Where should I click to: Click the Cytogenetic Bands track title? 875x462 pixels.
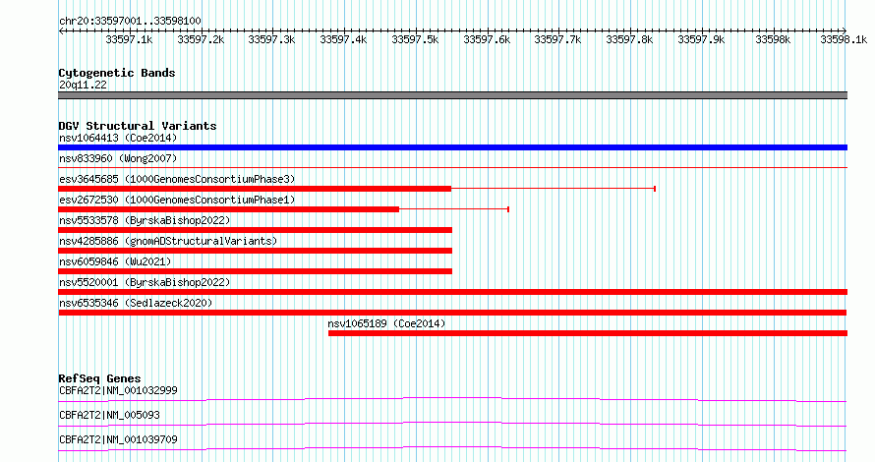[117, 73]
